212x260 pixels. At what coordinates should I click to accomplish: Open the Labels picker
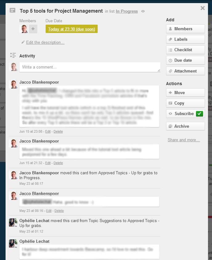(x=185, y=39)
